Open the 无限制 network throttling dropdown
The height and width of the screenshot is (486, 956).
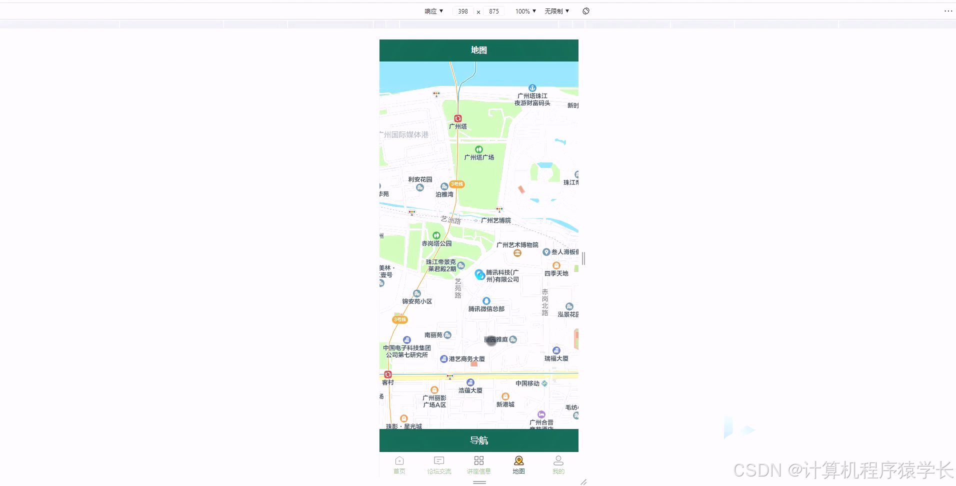pyautogui.click(x=556, y=11)
